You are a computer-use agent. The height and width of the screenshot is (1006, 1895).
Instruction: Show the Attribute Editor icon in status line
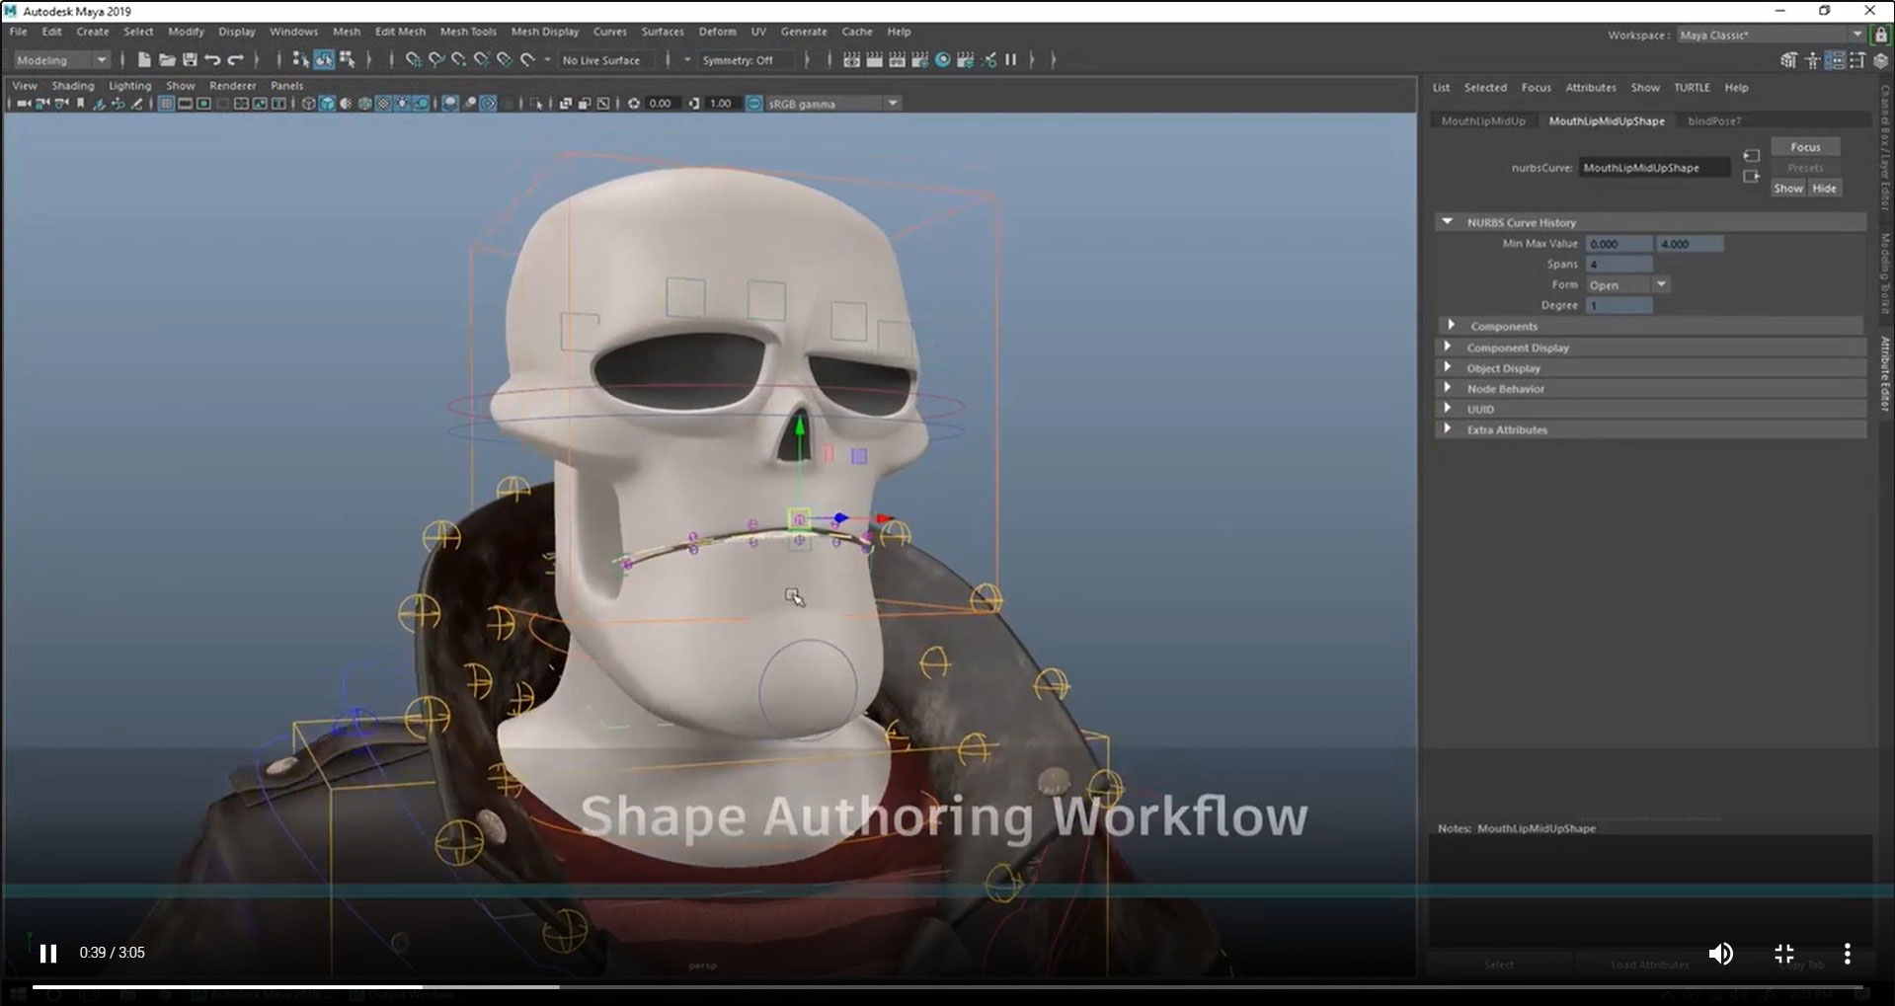(1835, 60)
